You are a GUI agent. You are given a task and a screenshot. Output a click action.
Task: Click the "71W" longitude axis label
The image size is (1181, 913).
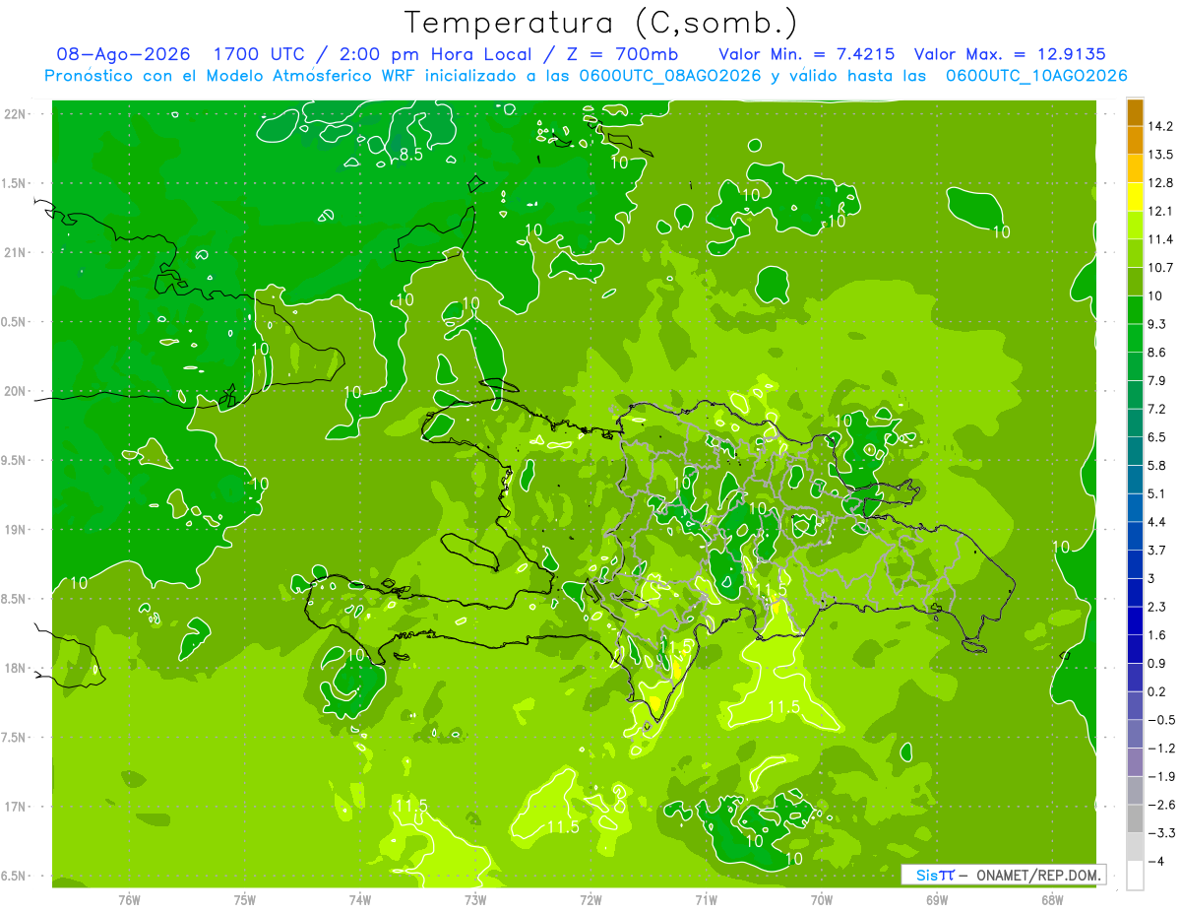click(x=706, y=900)
